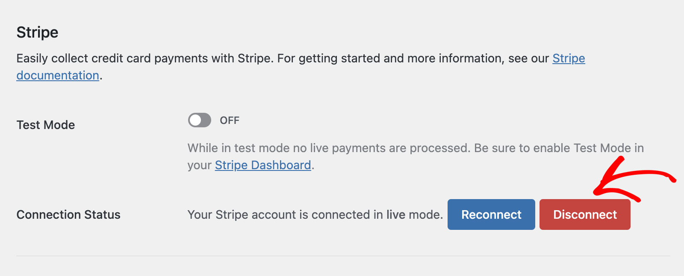Open getting started Stripe documentation
This screenshot has height=276, width=684.
569,58
